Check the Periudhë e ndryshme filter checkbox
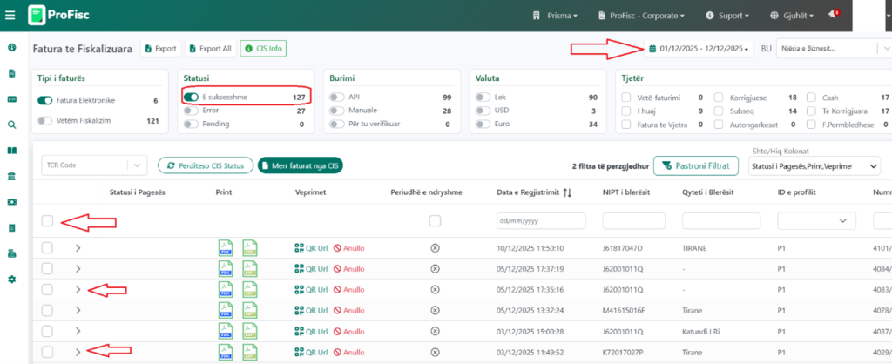 [435, 220]
